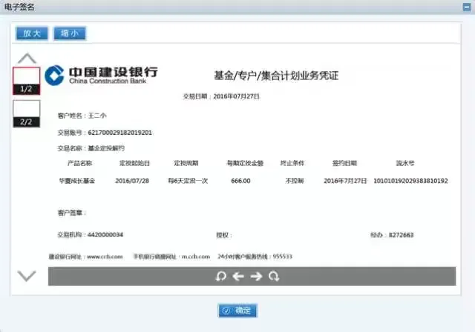475x332 pixels.
Task: Click the m.ccb.com mobile banking address
Action: (x=195, y=256)
